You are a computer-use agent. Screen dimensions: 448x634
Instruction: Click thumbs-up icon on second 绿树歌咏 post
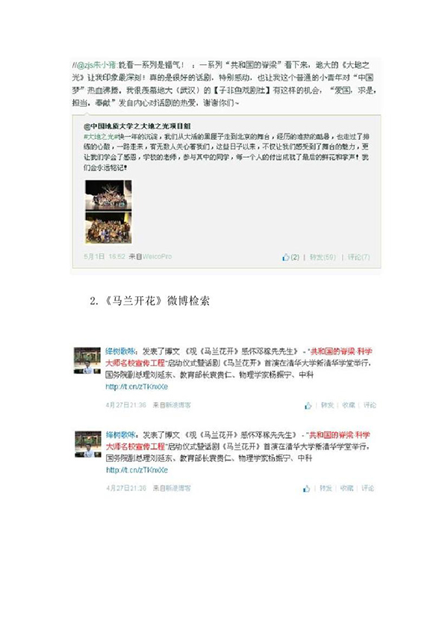pos(307,488)
